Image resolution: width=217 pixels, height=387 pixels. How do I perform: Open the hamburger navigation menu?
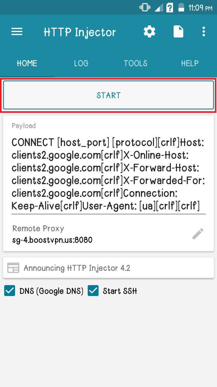(17, 32)
